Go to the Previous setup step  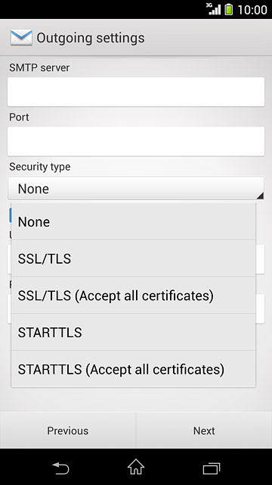(x=68, y=430)
